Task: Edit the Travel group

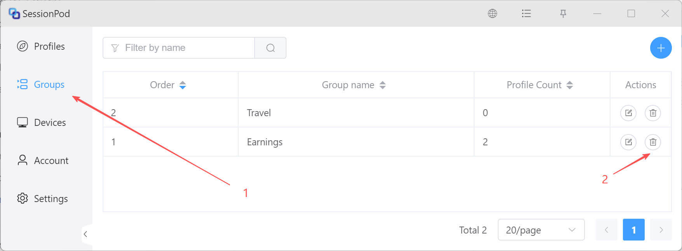Action: coord(628,113)
